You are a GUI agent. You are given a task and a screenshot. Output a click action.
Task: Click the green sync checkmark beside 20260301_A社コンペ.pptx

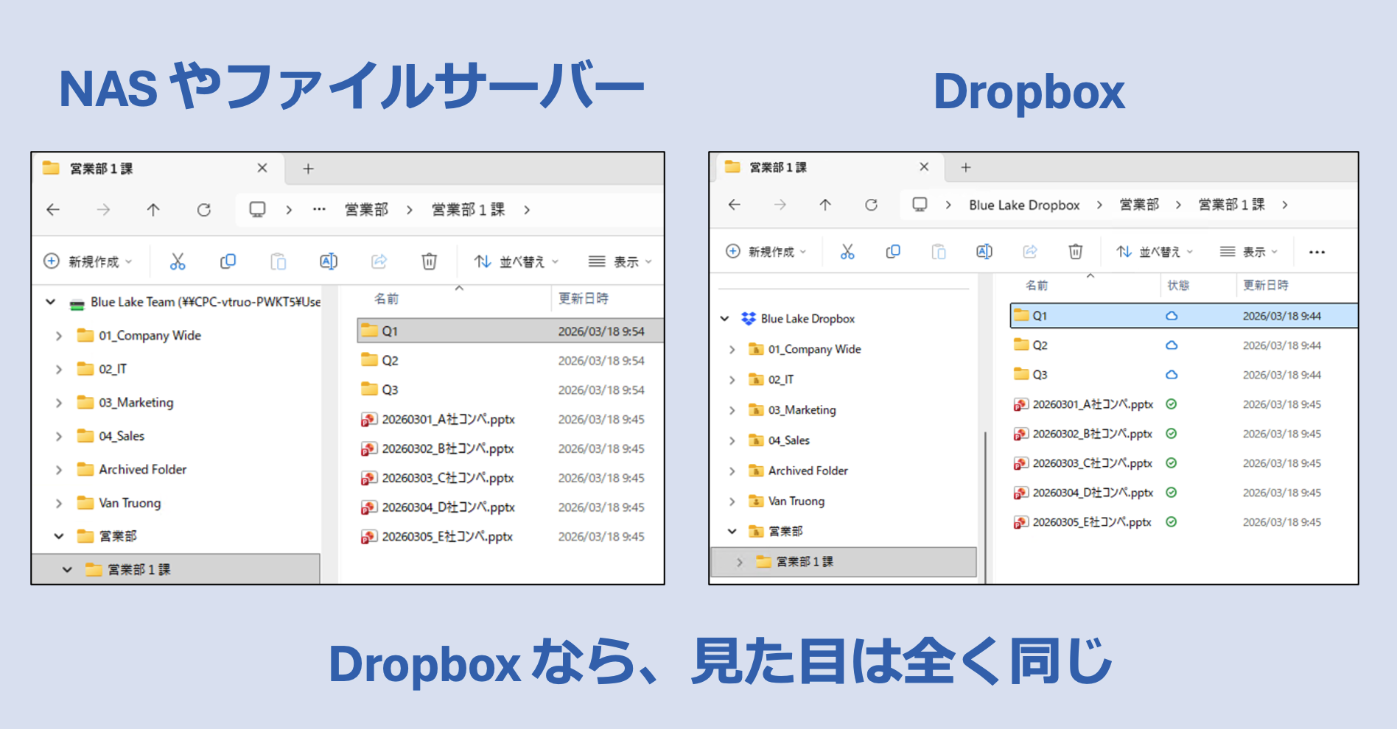click(1171, 404)
